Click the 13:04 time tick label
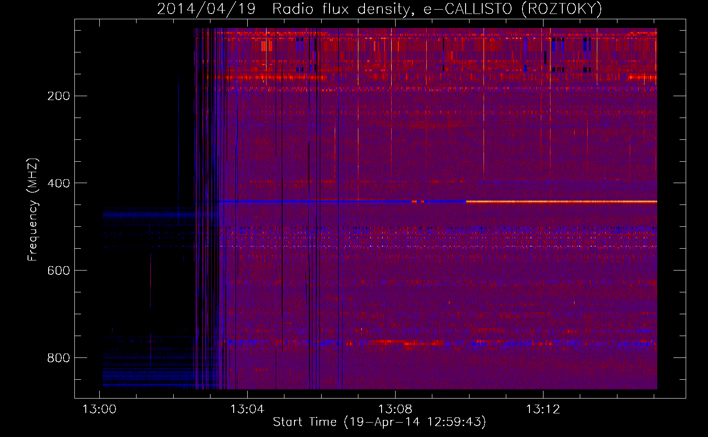 click(247, 409)
